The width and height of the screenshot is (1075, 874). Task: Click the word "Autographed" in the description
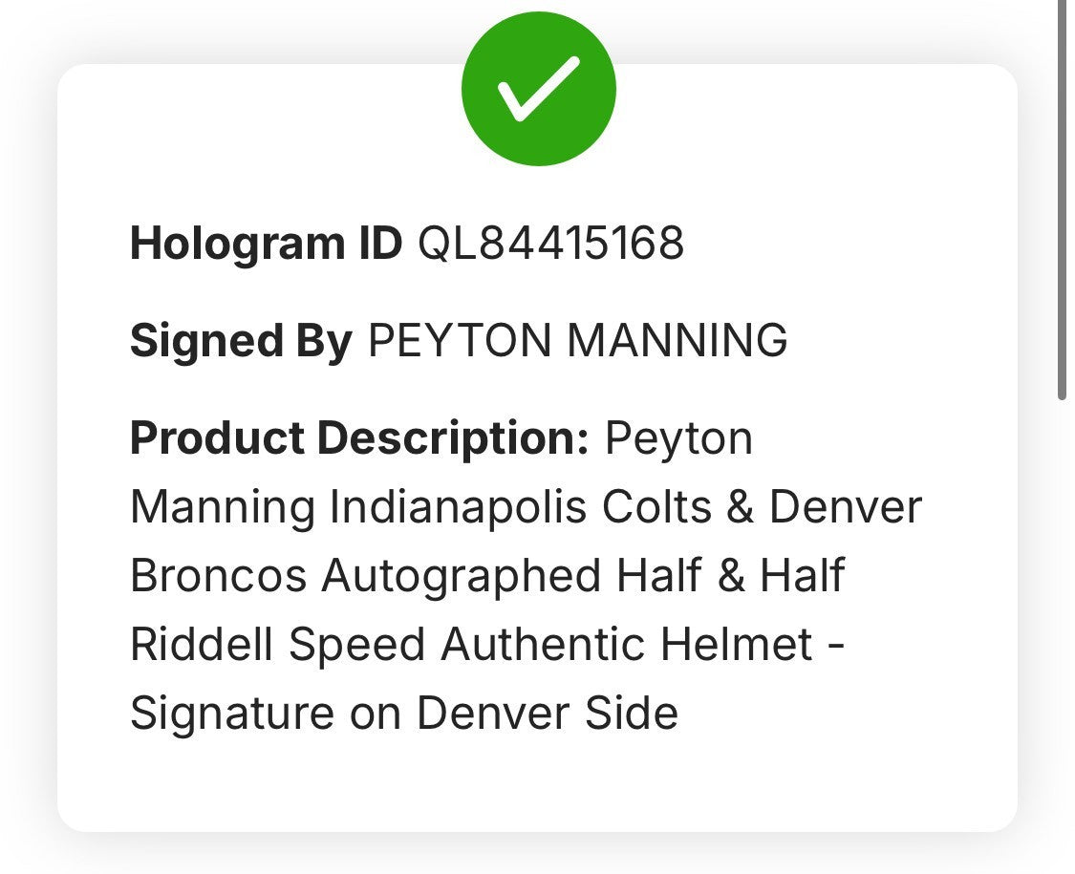461,576
